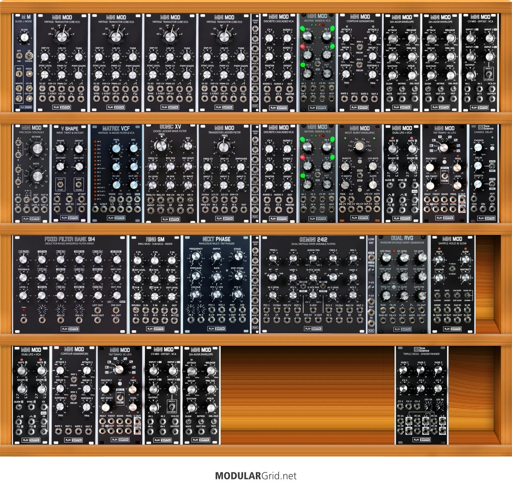The image size is (512, 484).
Task: Toggle the S-Clip/H-Clip switch on V Shape
Action: 60,184
